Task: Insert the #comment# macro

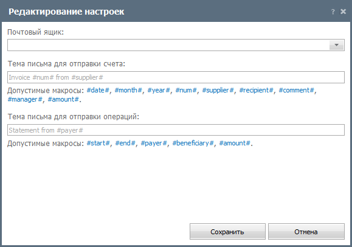Action: [296, 90]
